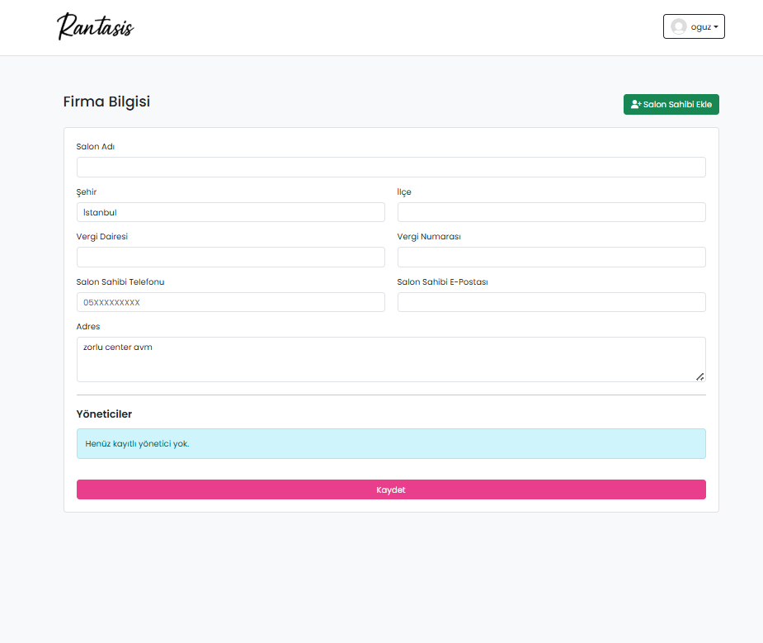This screenshot has height=643, width=763.
Task: Click into the Vergi Dairesi field
Action: [230, 258]
